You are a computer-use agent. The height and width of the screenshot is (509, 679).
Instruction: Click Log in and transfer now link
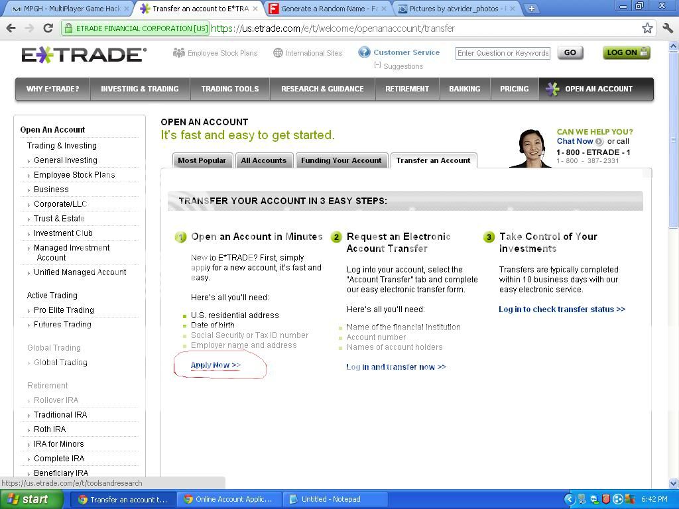[x=397, y=367]
